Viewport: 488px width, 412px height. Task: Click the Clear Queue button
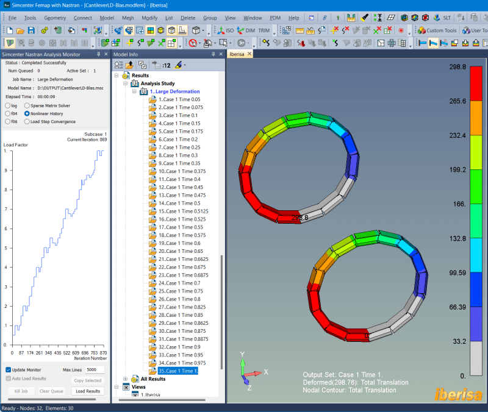coord(51,391)
